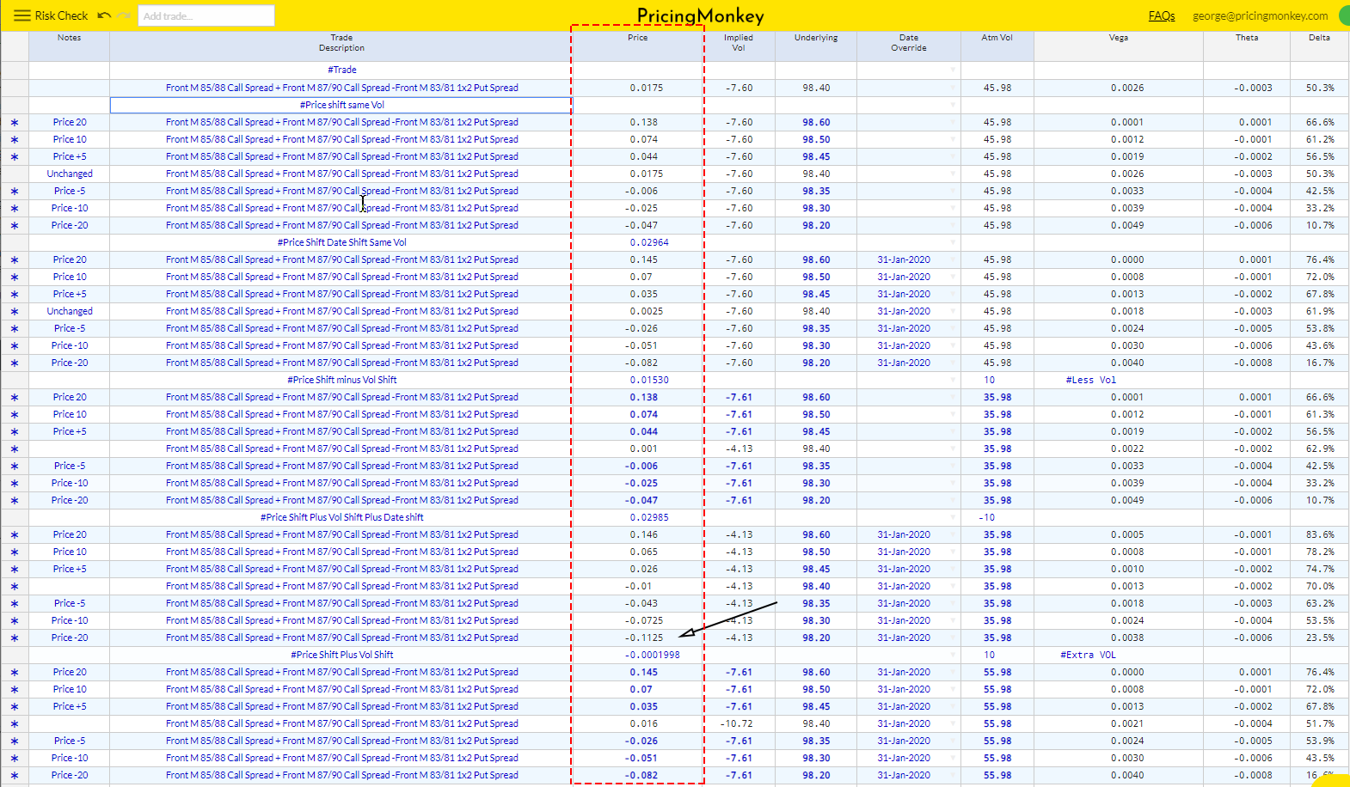Open Date Override dropdown on the #Trade row
Image resolution: width=1350 pixels, height=787 pixels.
953,70
